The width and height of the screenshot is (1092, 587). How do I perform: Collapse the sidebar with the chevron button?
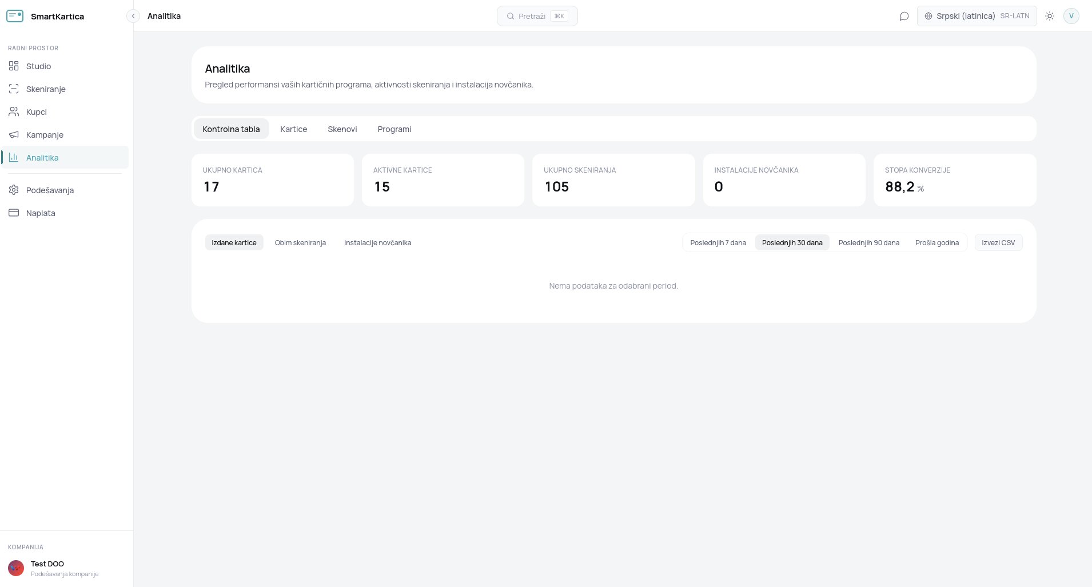133,16
